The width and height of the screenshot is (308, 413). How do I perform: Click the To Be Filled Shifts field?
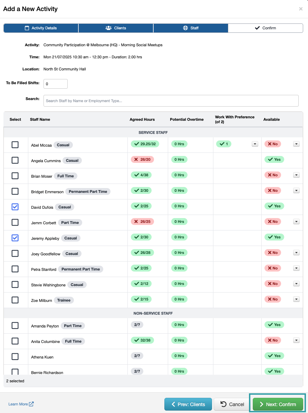[x=55, y=84]
